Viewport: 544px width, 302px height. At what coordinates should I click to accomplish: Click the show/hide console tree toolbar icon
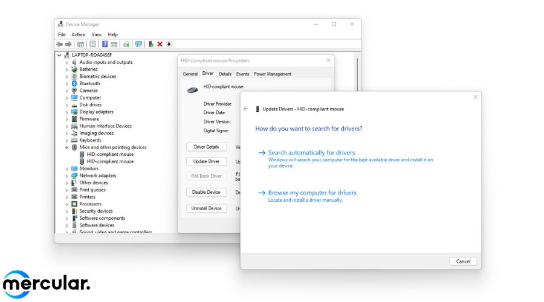pos(80,44)
